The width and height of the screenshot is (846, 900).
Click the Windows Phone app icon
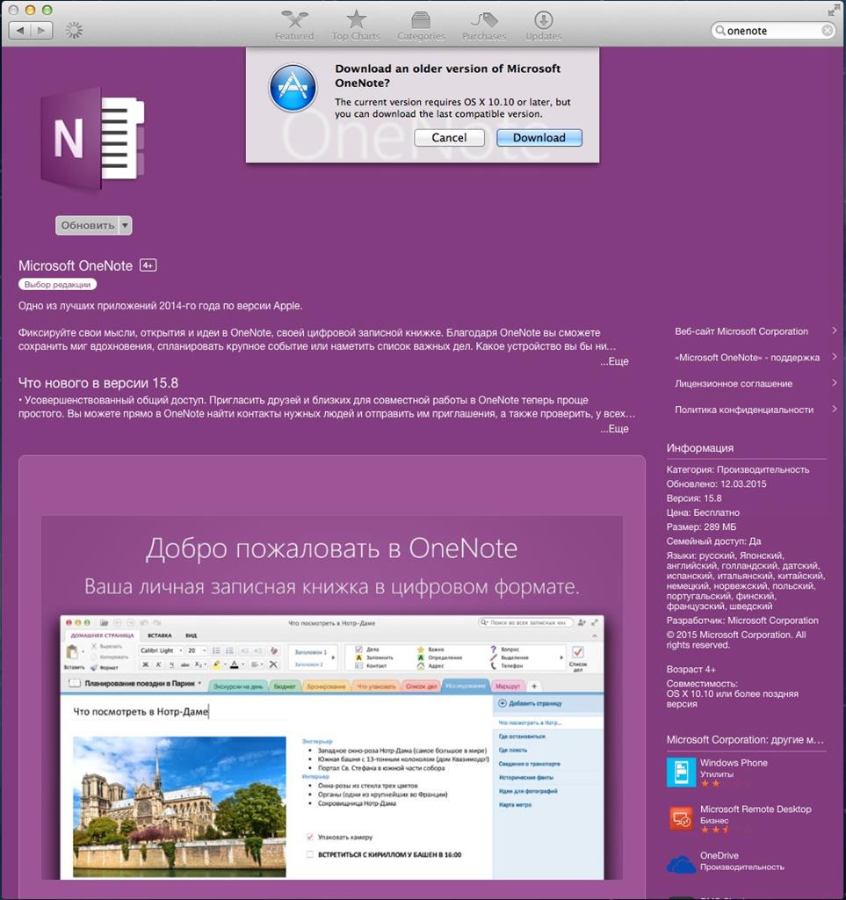tap(681, 772)
